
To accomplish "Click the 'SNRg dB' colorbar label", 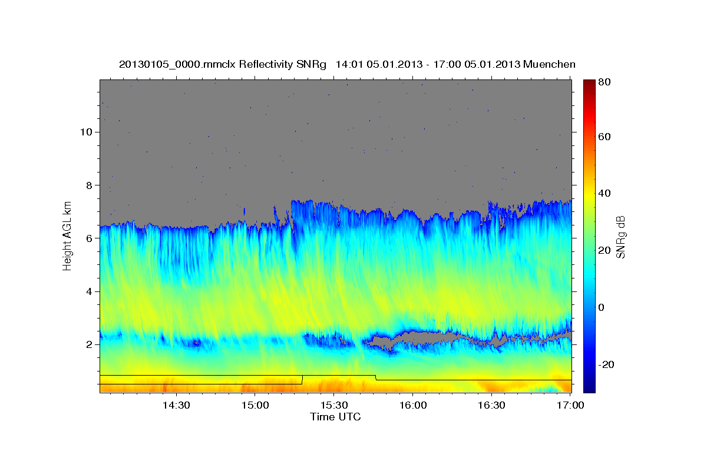I will [620, 237].
